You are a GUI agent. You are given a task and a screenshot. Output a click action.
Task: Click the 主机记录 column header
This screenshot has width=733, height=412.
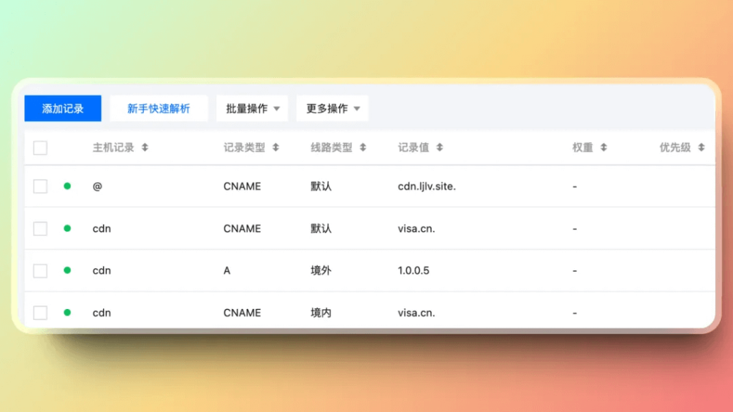pos(113,147)
